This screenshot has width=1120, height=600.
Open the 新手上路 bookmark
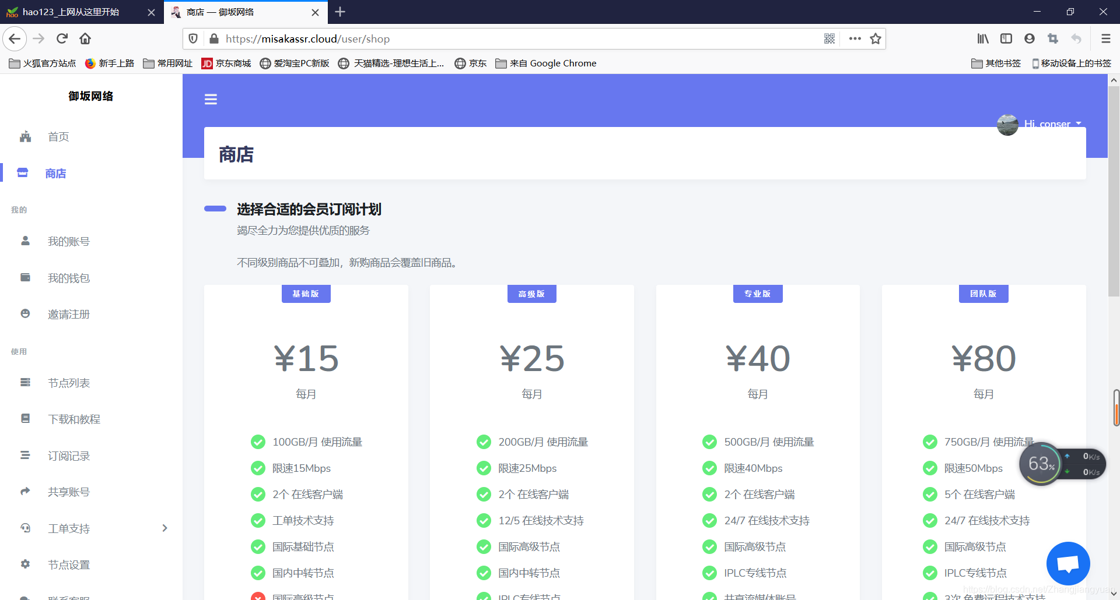point(110,63)
